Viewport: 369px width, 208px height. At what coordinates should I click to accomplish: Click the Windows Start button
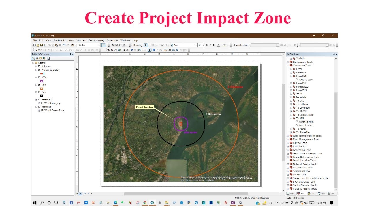click(x=35, y=203)
